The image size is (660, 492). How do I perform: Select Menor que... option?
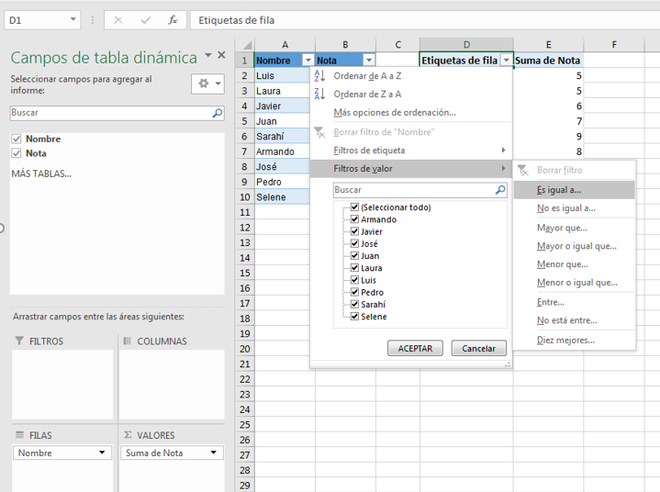(x=574, y=264)
